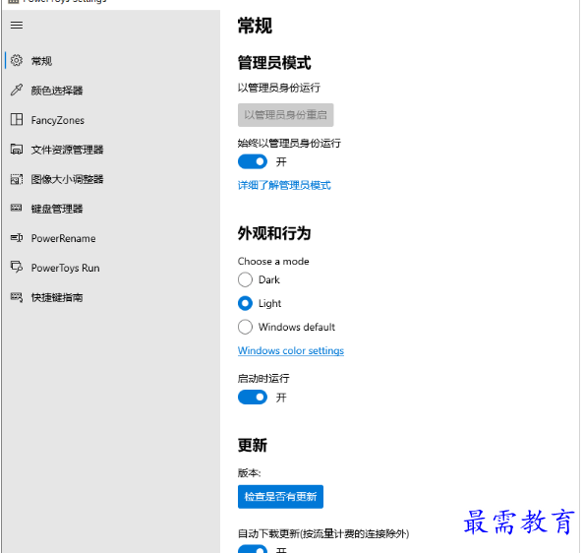Open Windows color settings link
Screen dimensions: 583x553
(291, 350)
